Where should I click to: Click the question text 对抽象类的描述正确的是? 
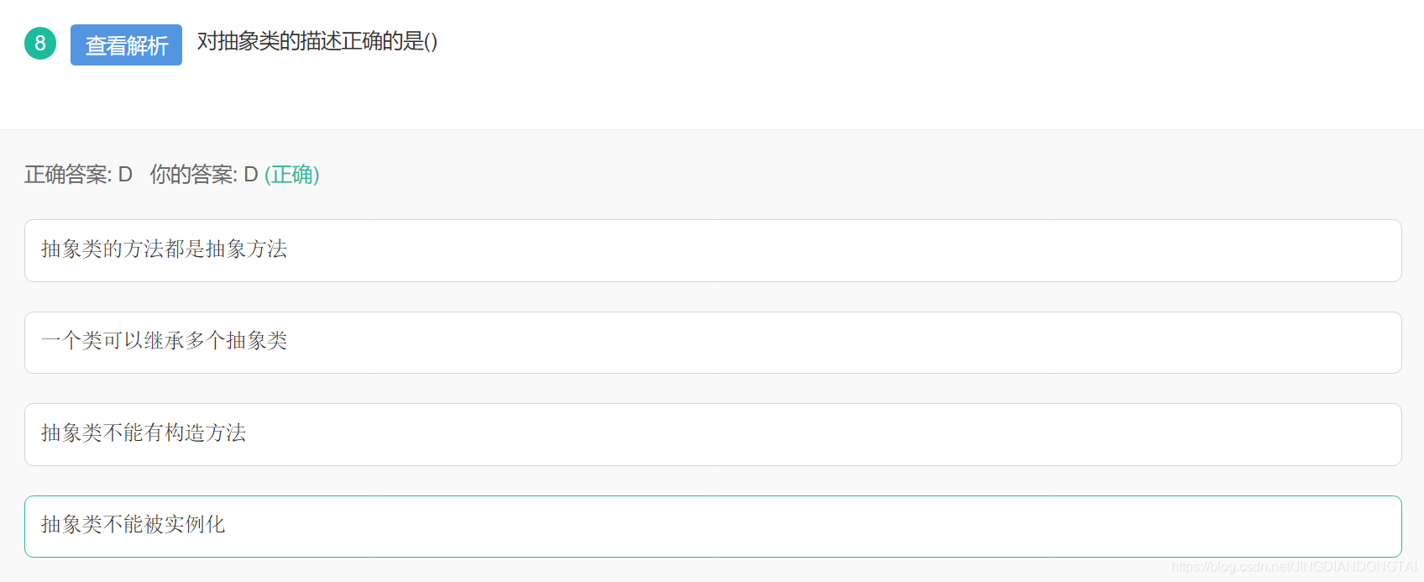pos(311,41)
